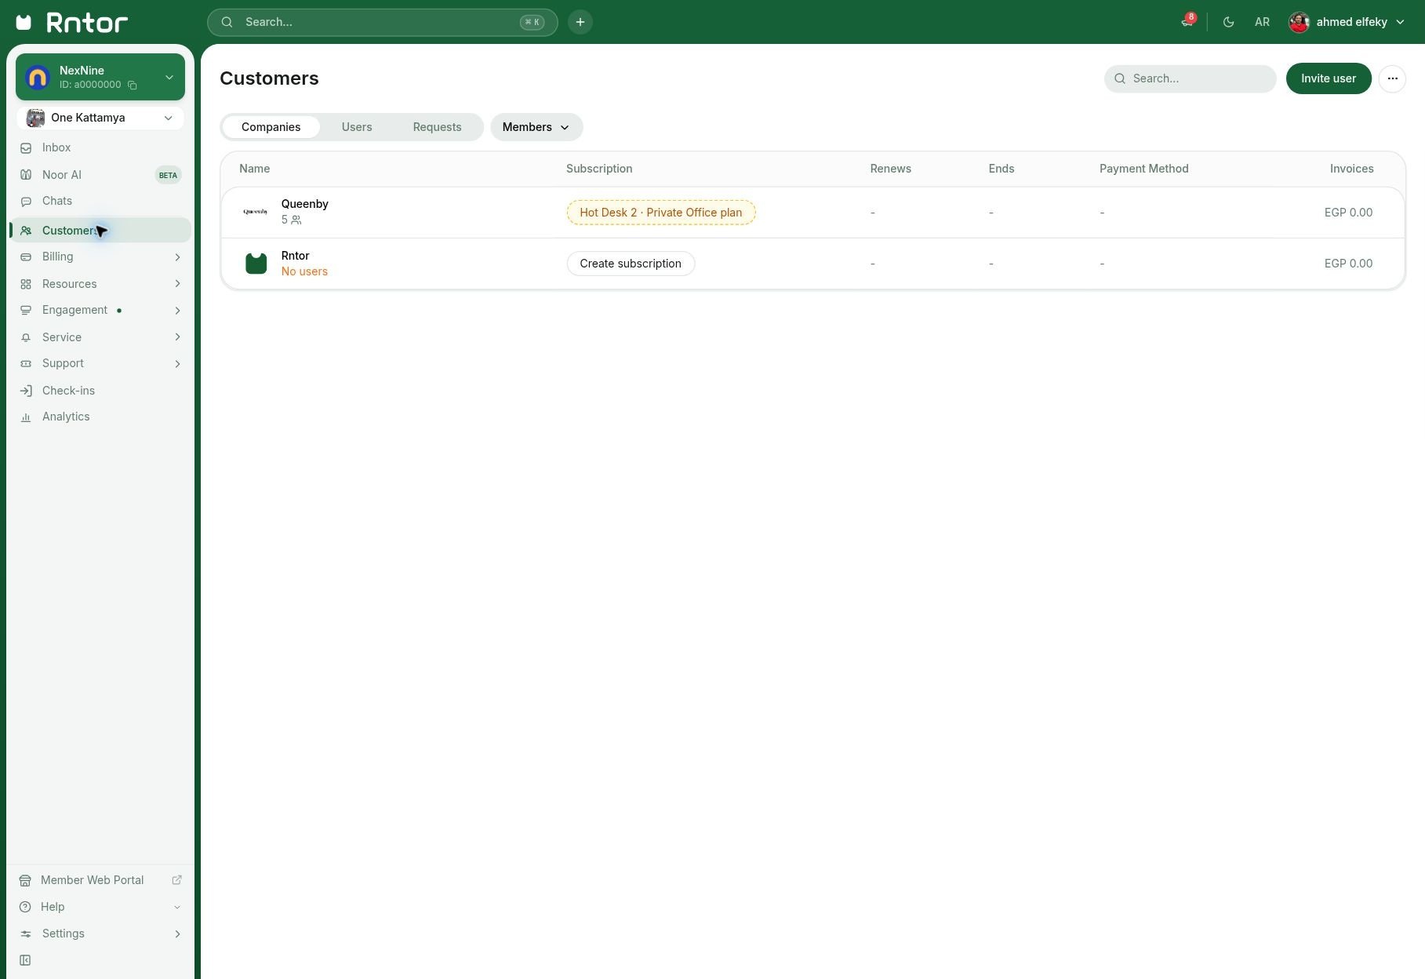Open Queenby's Hot Desk 2 · Private Office plan badge
The height and width of the screenshot is (979, 1425).
click(x=661, y=213)
